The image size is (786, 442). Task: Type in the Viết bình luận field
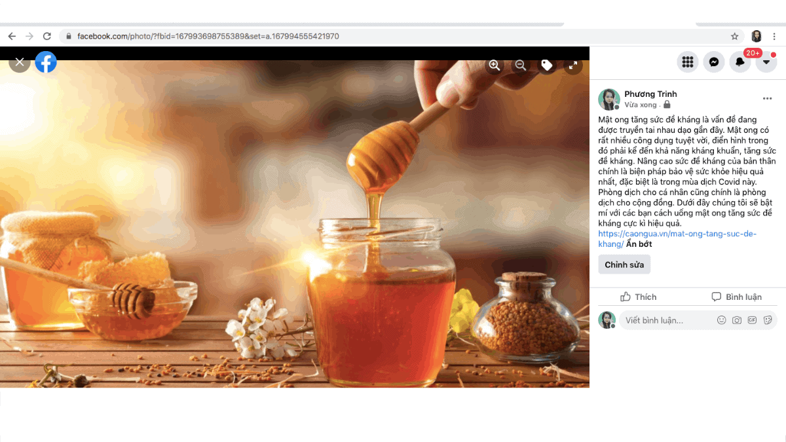click(665, 320)
